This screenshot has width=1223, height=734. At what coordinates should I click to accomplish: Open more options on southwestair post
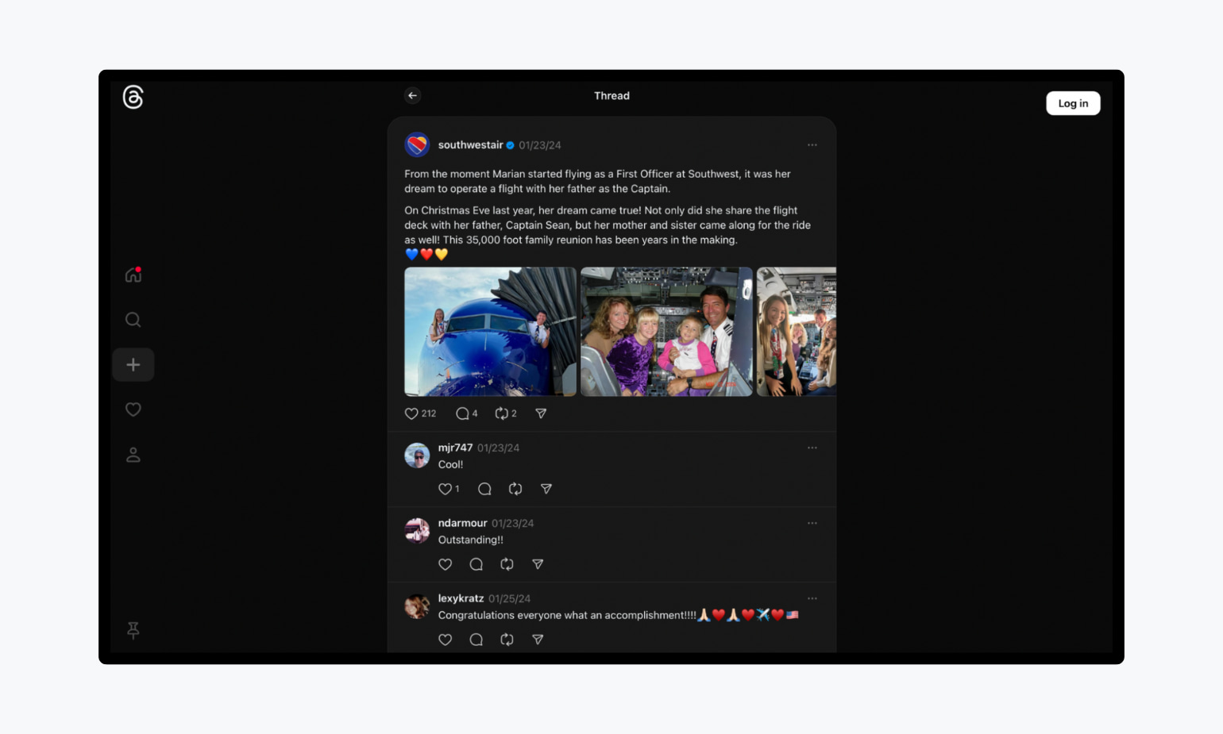812,145
